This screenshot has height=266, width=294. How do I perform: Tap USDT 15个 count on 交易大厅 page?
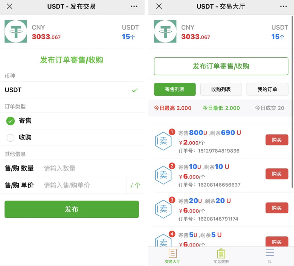click(278, 37)
